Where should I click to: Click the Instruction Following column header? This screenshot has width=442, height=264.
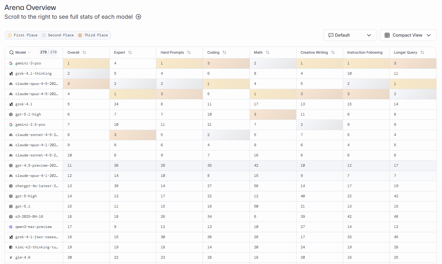point(365,53)
